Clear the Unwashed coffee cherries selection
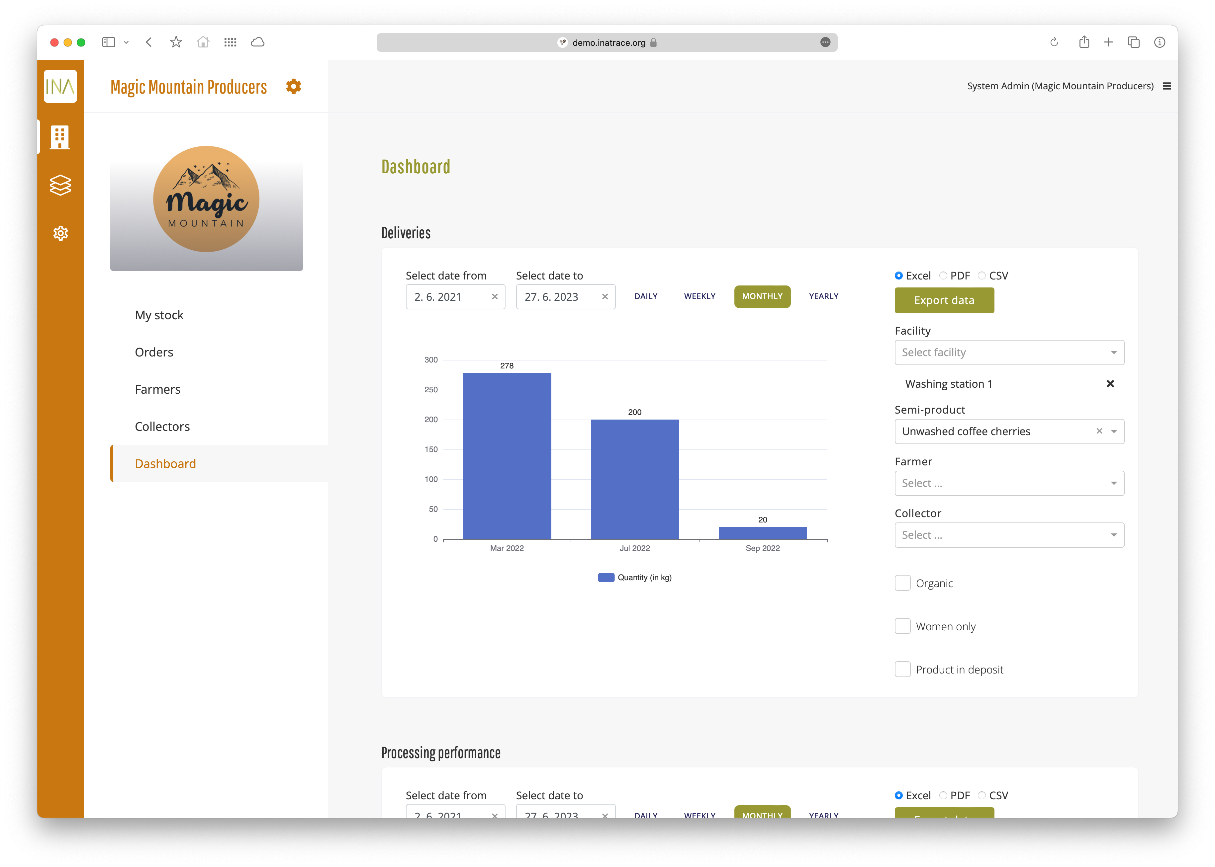 click(x=1099, y=431)
